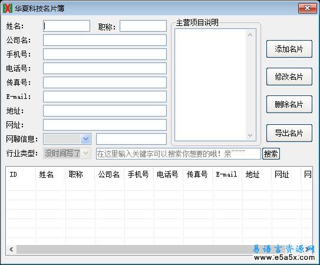Focus the 手机号 input field
This screenshot has width=320, height=265.
click(105, 54)
